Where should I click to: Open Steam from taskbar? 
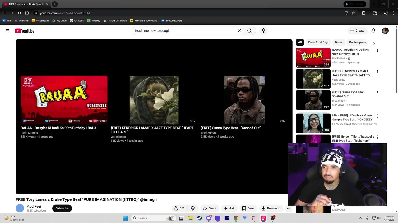pyautogui.click(x=200, y=218)
